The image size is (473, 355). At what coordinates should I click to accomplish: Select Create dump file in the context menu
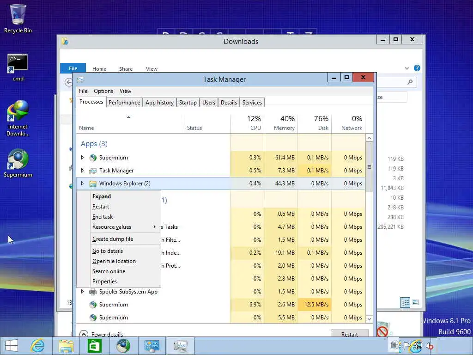[x=126, y=239]
